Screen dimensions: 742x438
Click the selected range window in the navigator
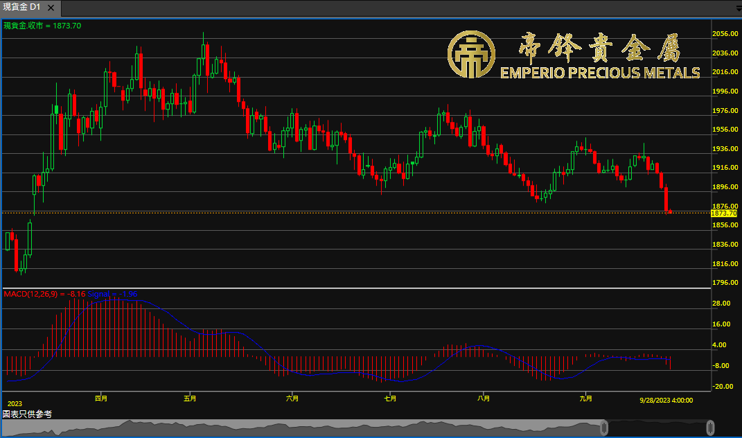coord(657,428)
